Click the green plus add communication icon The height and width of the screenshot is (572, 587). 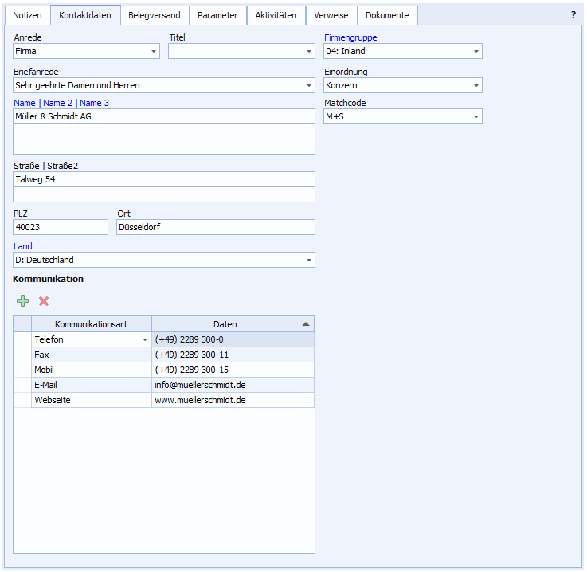pyautogui.click(x=23, y=301)
